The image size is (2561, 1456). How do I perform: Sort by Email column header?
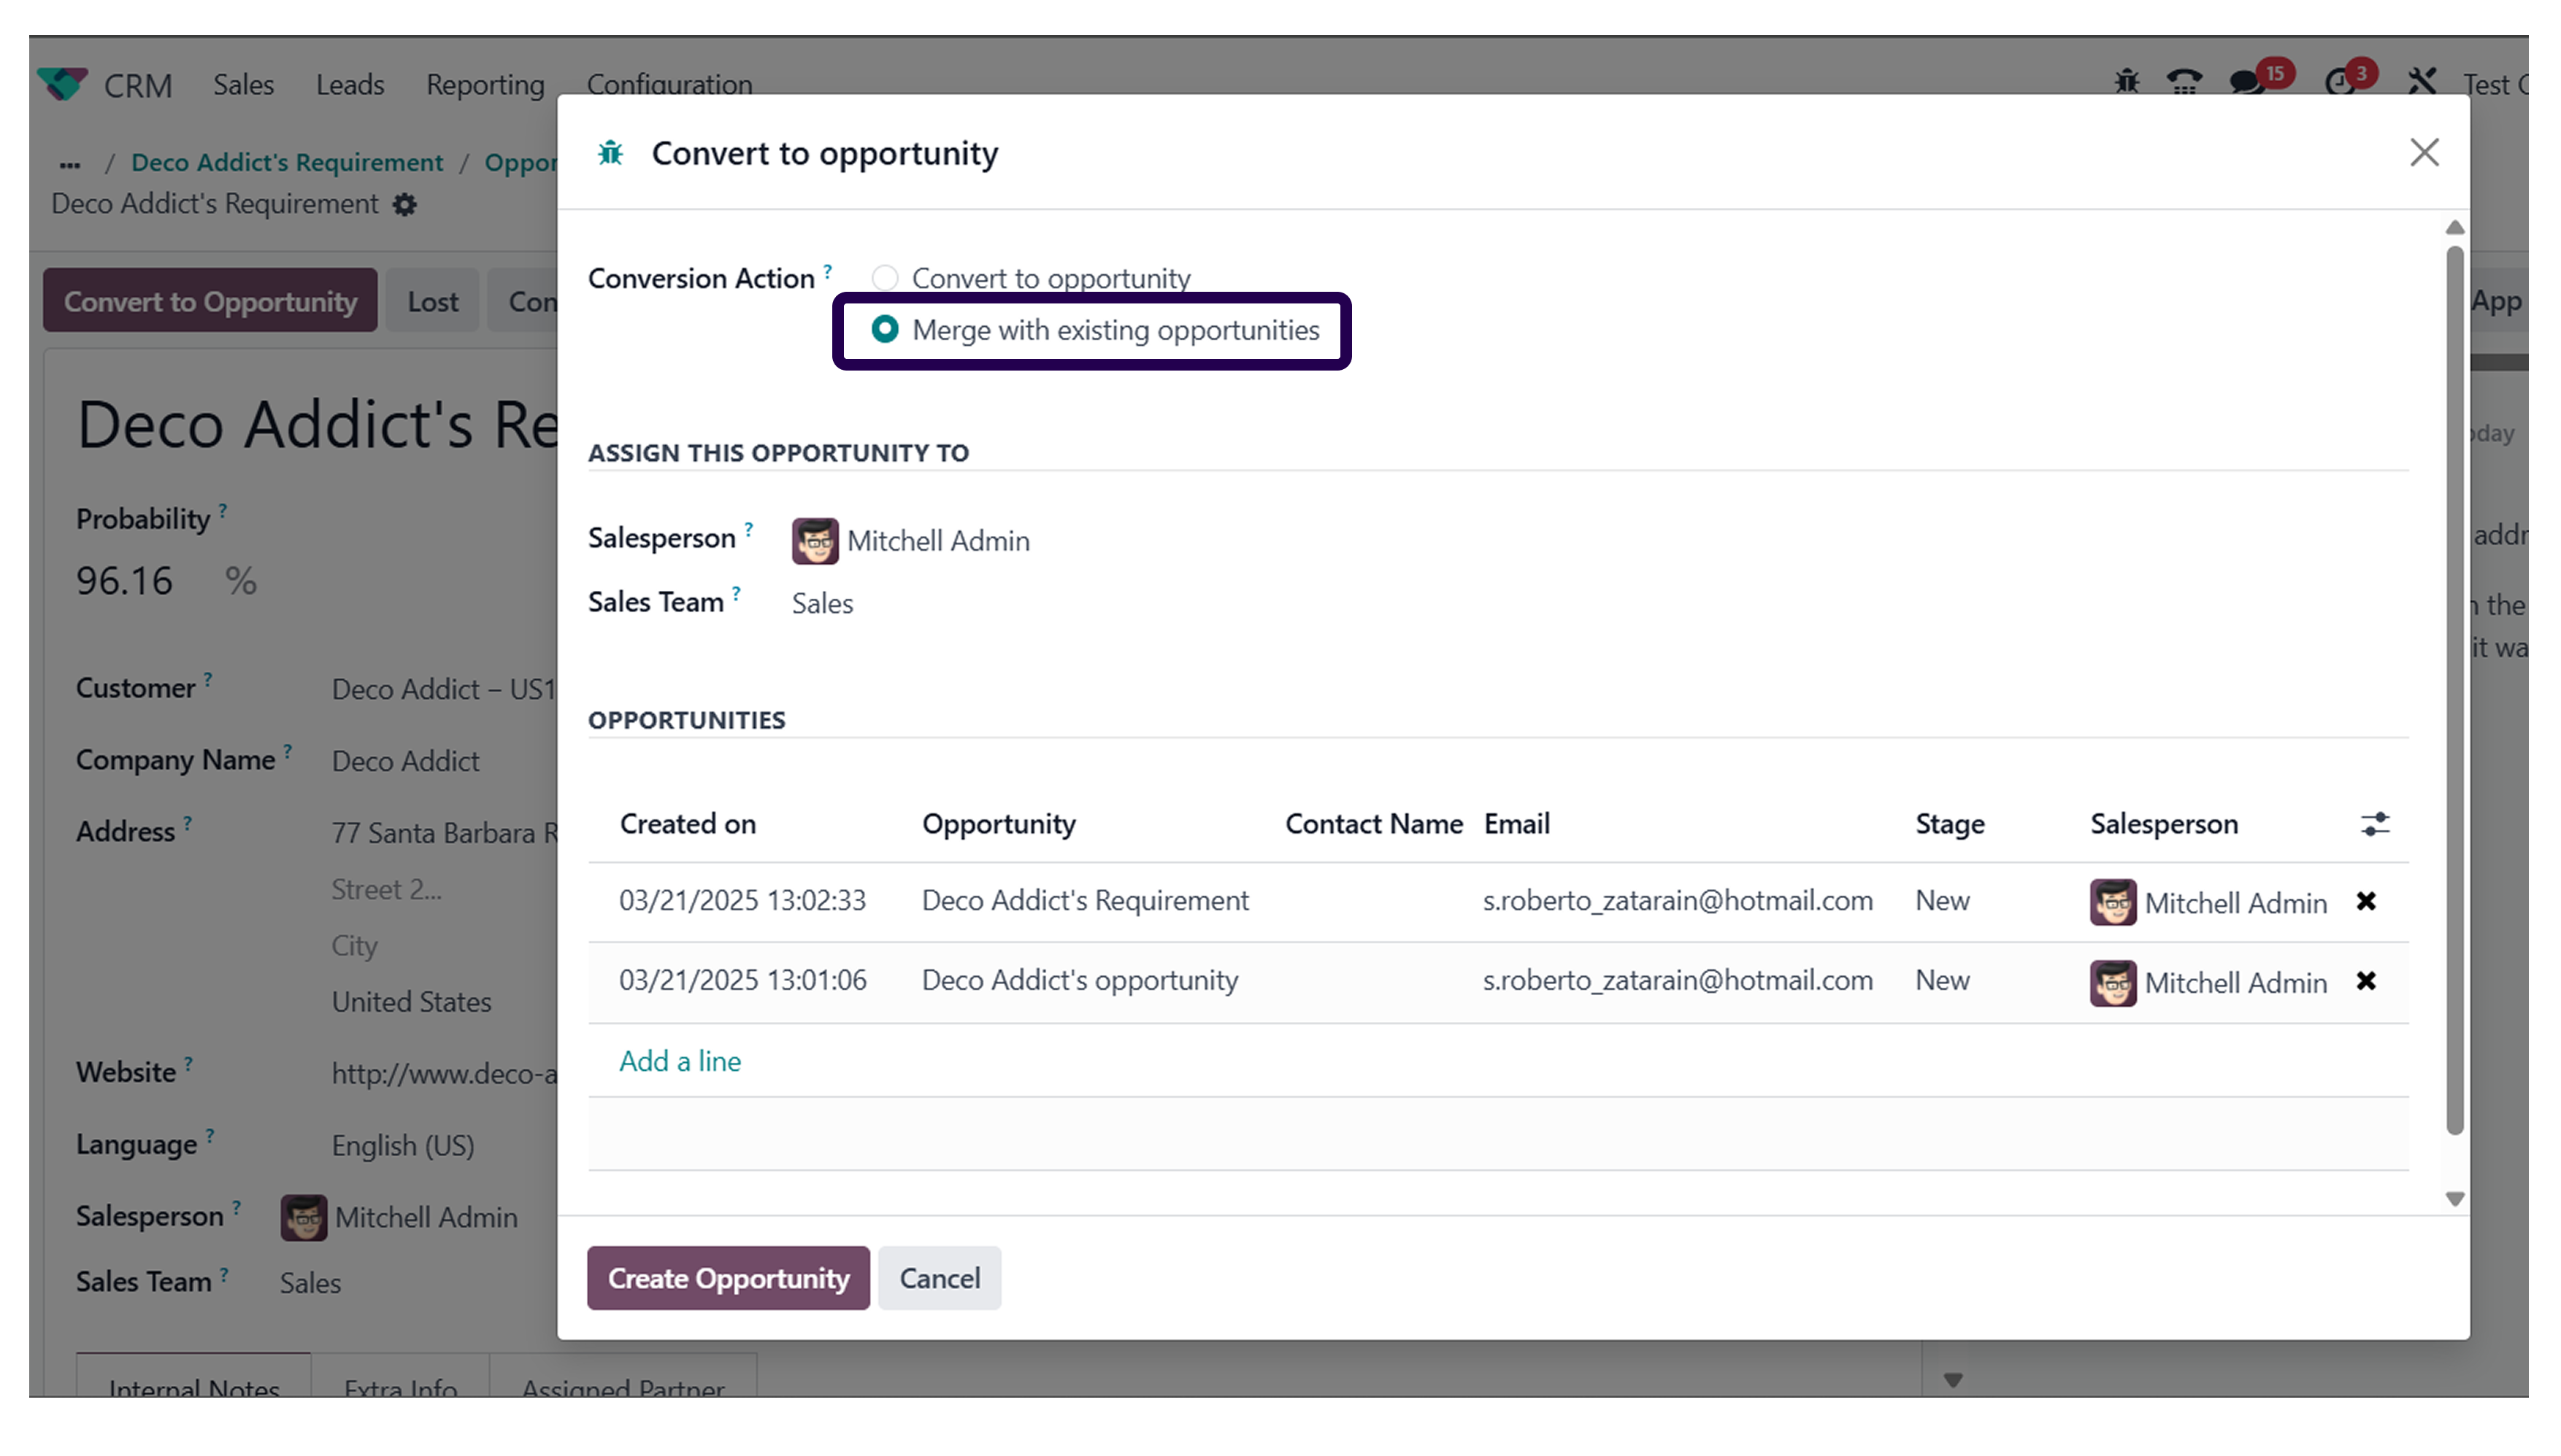1516,825
